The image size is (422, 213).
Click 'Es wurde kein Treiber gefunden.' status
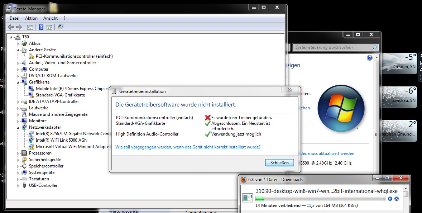[241, 118]
